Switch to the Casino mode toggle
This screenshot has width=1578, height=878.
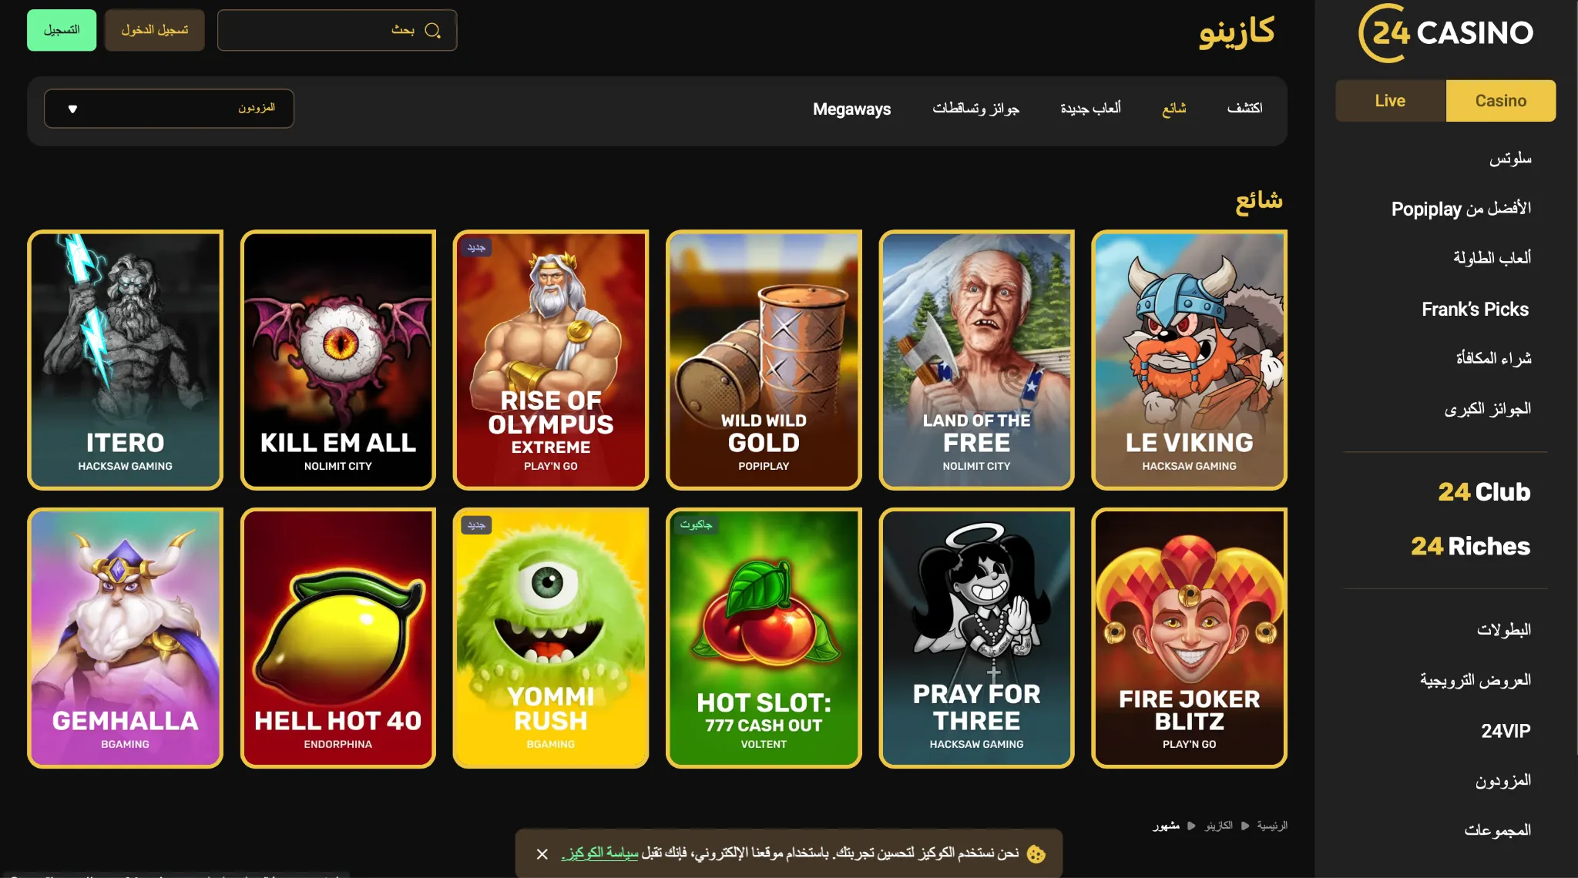[x=1501, y=101]
